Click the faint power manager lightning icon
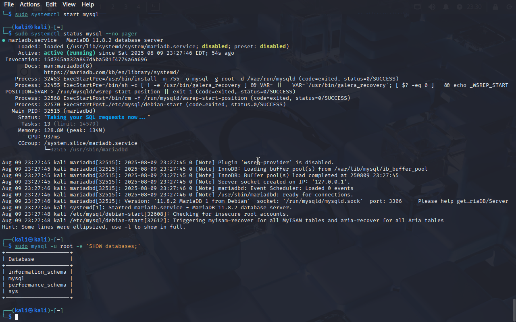The width and height of the screenshot is (516, 322). pyautogui.click(x=460, y=7)
